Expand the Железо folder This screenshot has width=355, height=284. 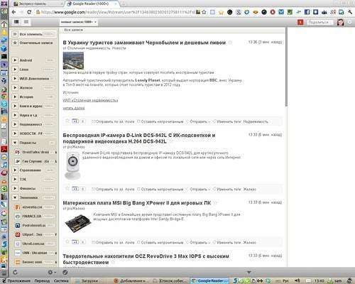click(15, 88)
